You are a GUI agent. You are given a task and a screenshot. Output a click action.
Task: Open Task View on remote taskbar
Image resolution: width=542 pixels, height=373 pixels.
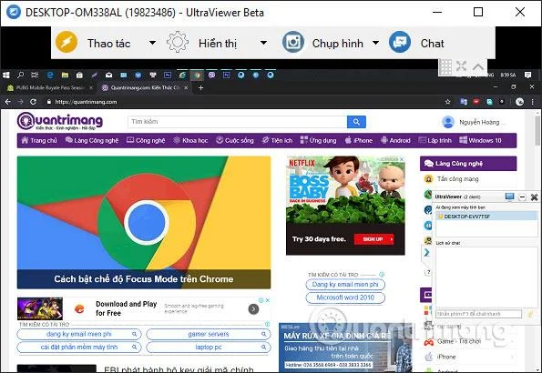coord(35,75)
